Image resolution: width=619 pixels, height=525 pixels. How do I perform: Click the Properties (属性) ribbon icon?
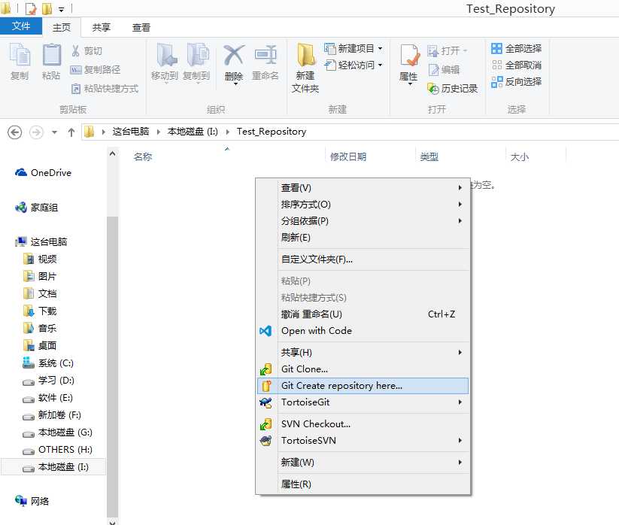[x=408, y=55]
